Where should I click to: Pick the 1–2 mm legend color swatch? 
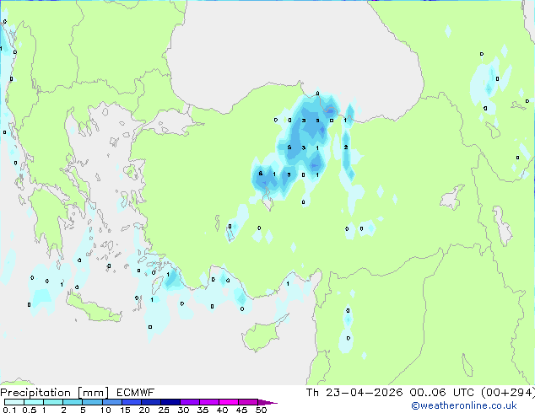pos(53,402)
